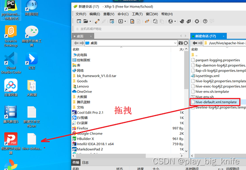
Task: Switch to the 传输 tab
Action: (76, 162)
